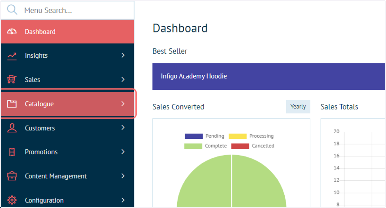
Task: Toggle the Pending legend blue swatch
Action: pyautogui.click(x=194, y=136)
